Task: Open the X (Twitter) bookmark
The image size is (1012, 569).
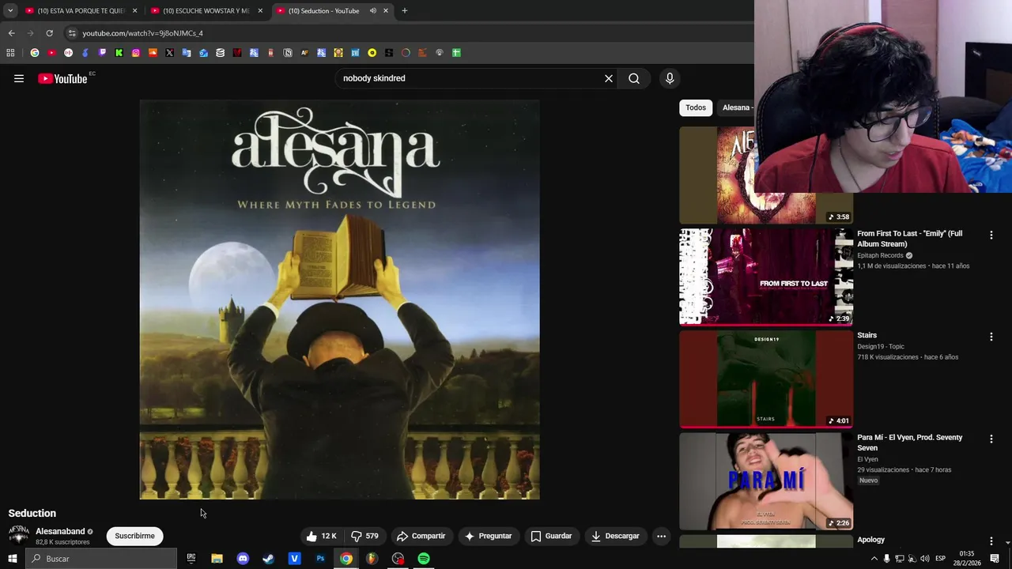Action: [x=169, y=53]
